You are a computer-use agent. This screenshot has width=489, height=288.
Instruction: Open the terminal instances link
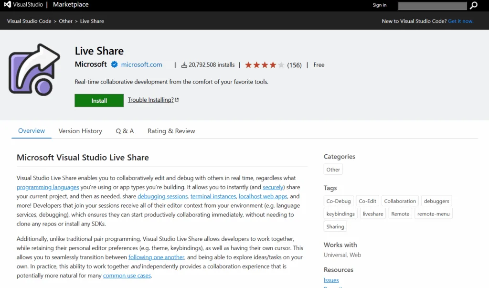(x=213, y=196)
